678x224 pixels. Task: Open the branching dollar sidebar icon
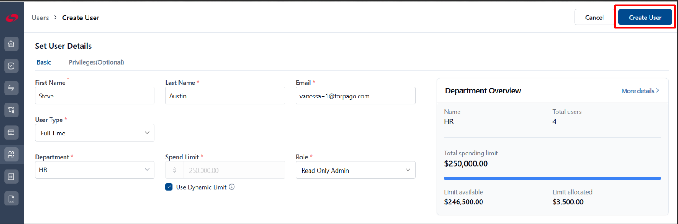click(x=11, y=110)
